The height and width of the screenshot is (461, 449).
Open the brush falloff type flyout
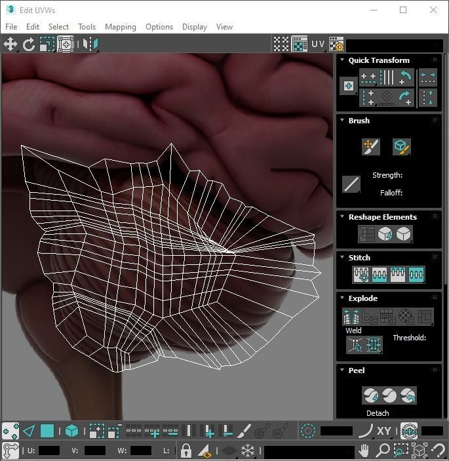pos(351,185)
